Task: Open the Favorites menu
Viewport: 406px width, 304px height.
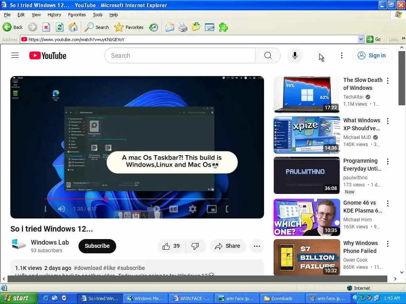Action: (x=77, y=15)
